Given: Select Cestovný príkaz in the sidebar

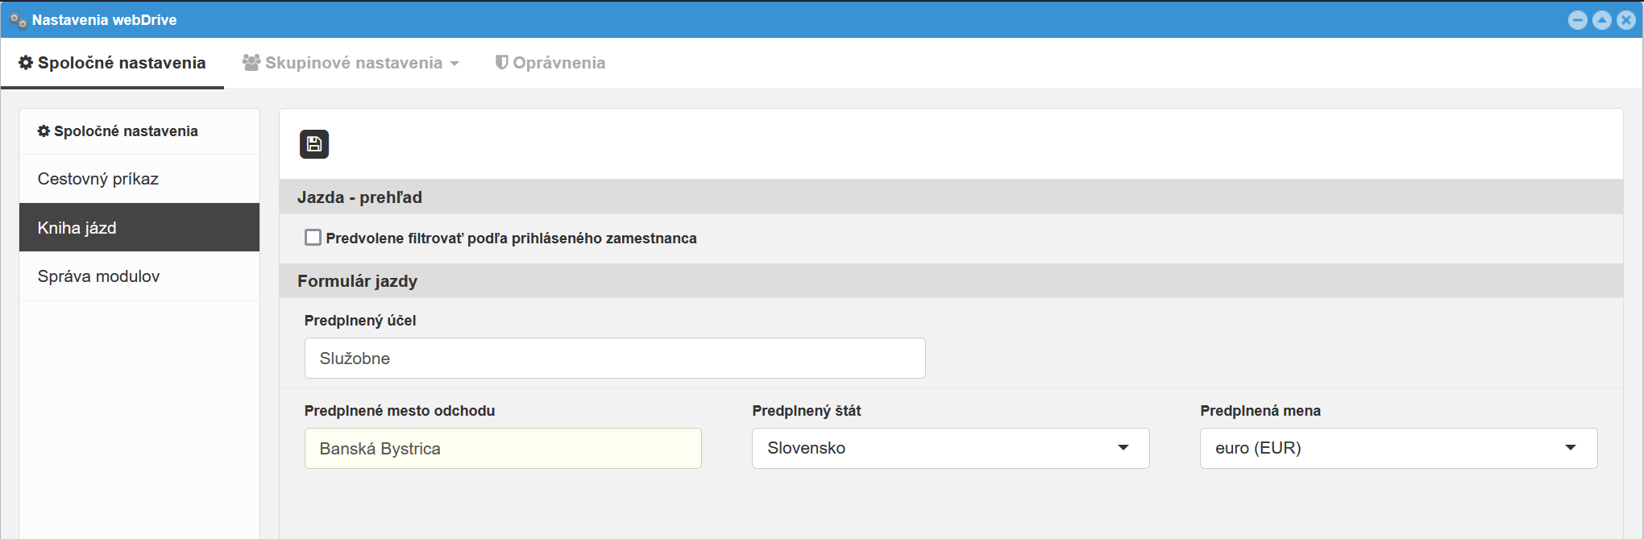Looking at the screenshot, I should [98, 179].
